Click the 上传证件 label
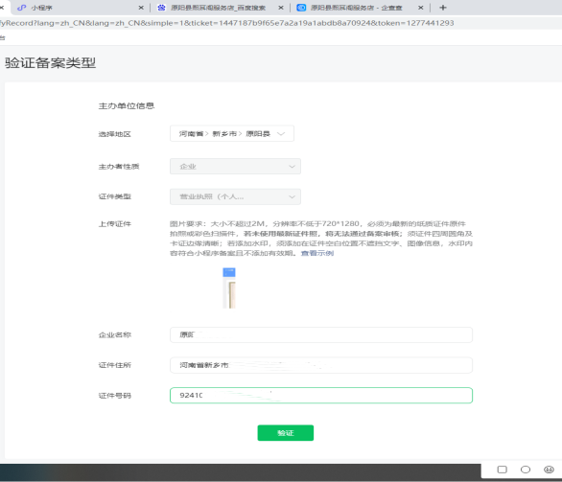Image resolution: width=562 pixels, height=482 pixels. (115, 224)
